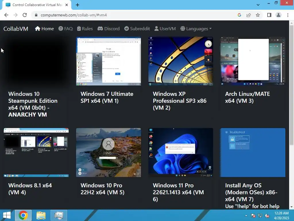Click the Chrome taskbar icon
This screenshot has width=294, height=221.
[x=23, y=215]
